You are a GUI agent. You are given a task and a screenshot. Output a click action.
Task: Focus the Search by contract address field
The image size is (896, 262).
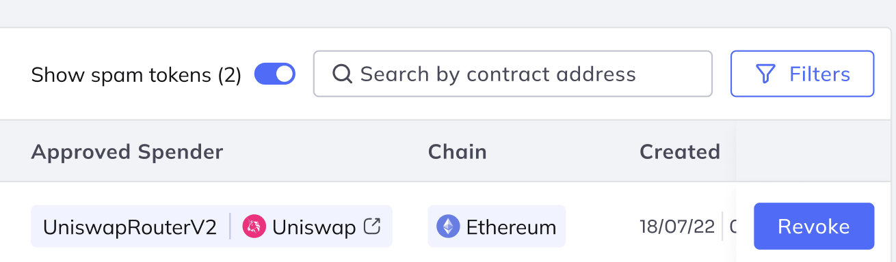[x=513, y=74]
